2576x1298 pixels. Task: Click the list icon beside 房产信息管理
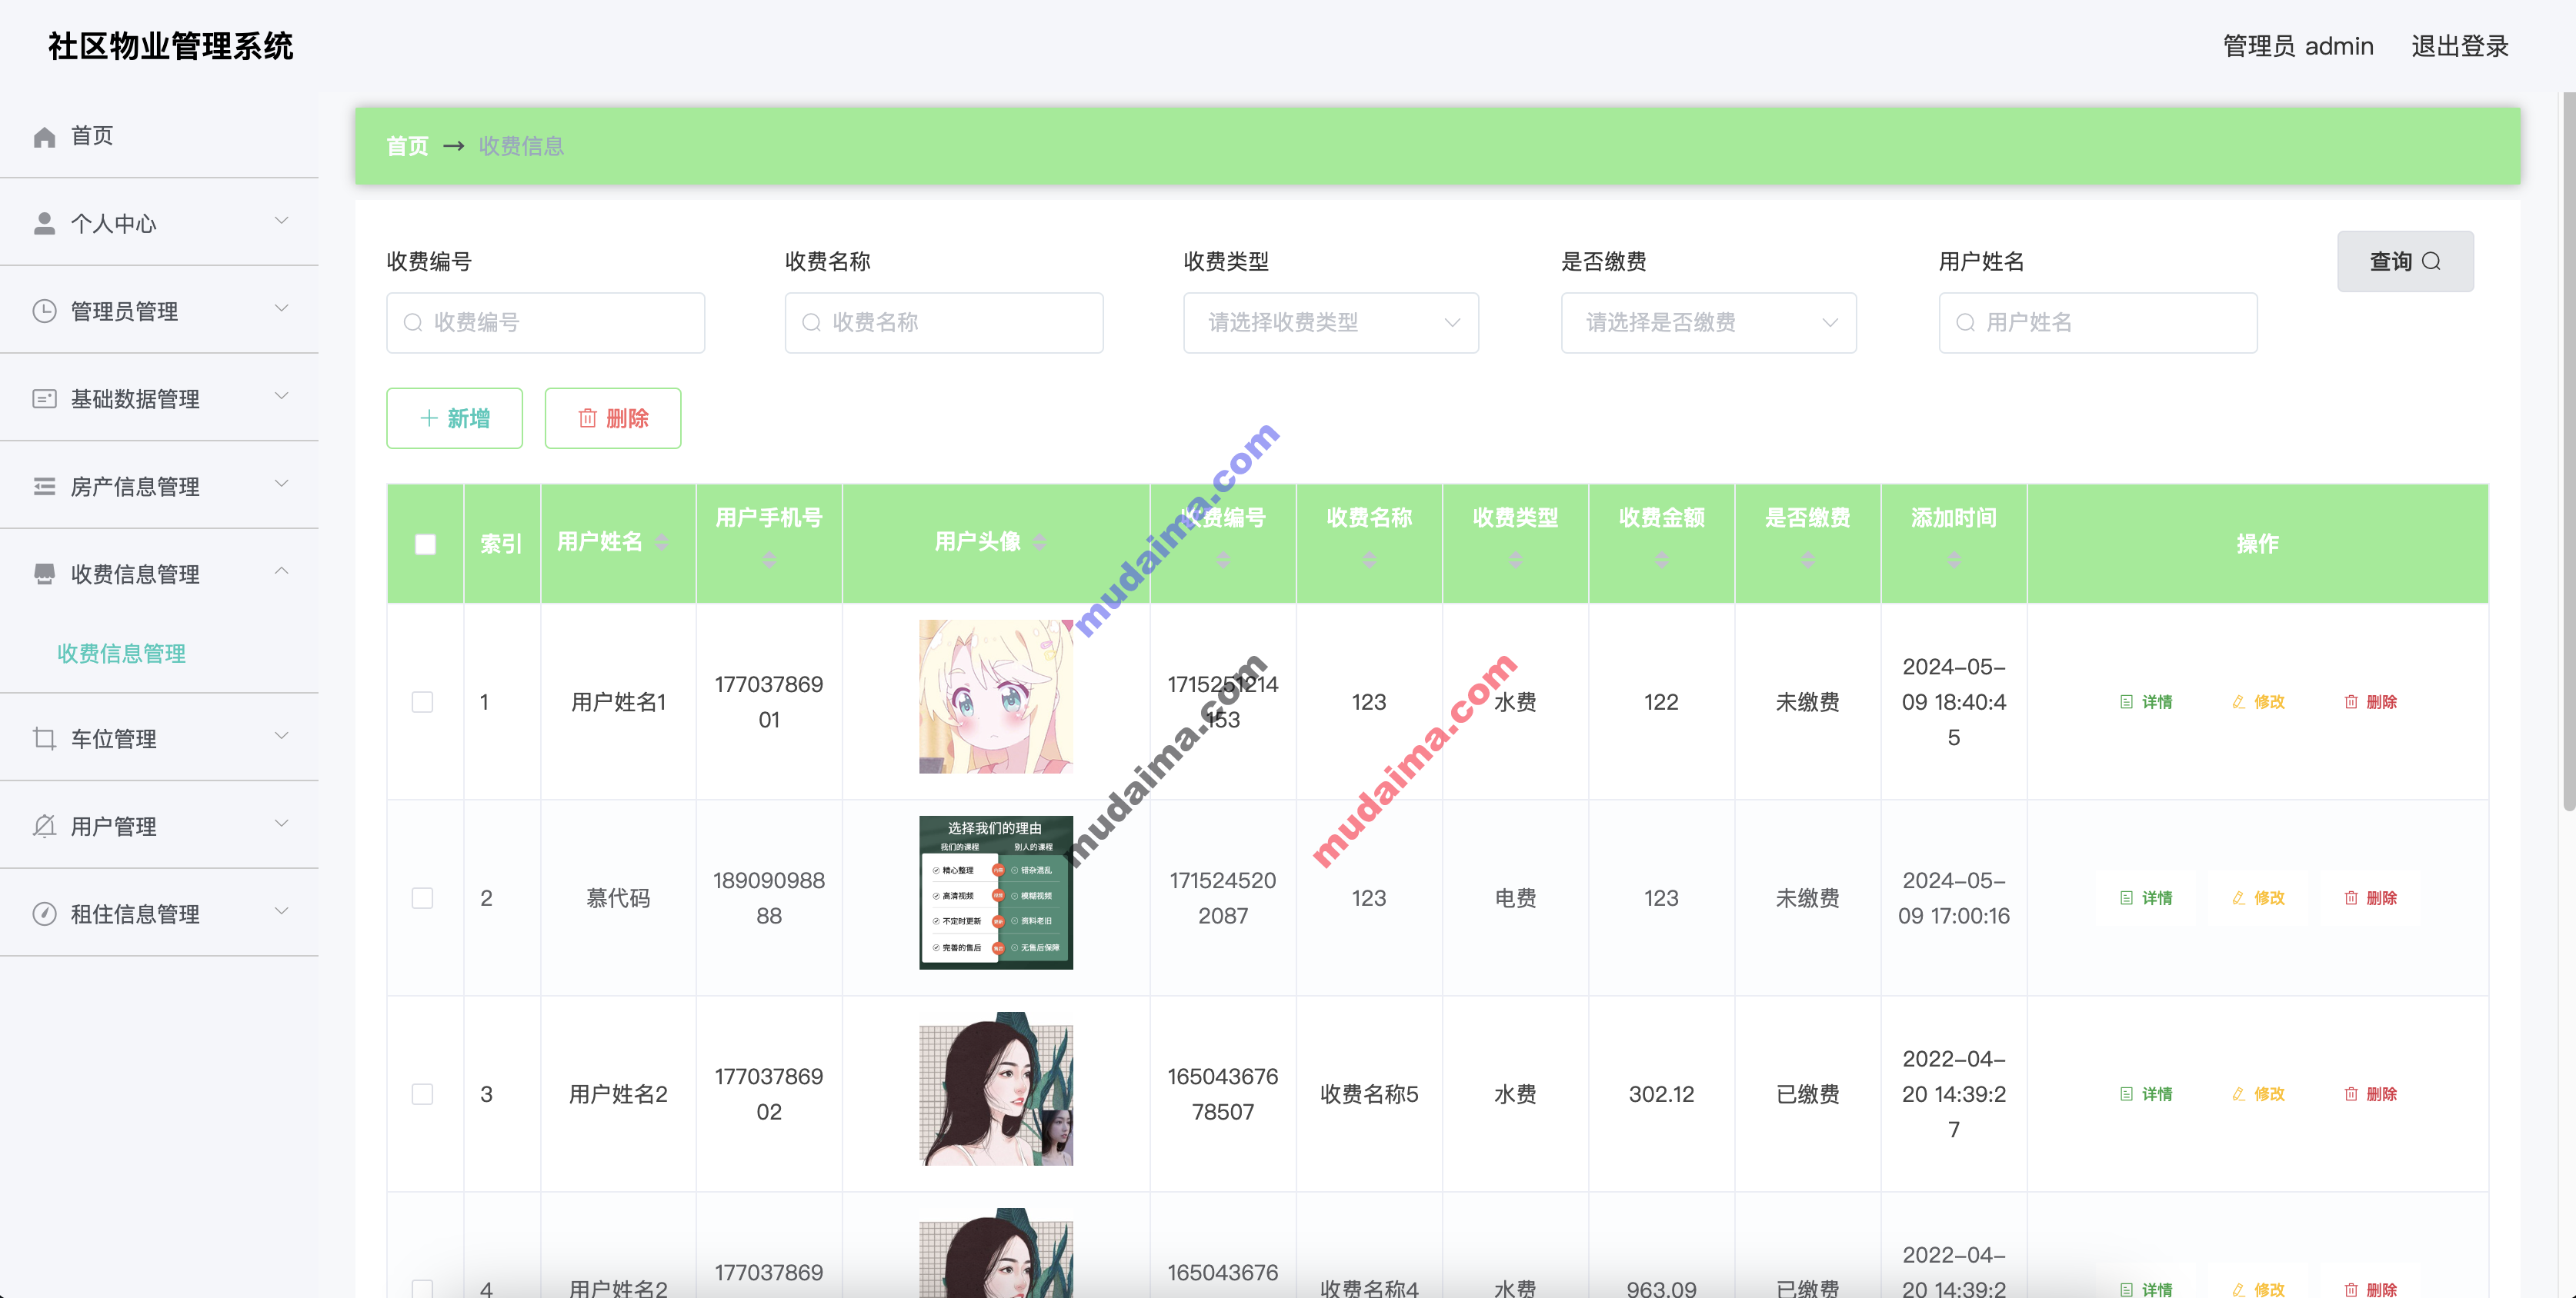44,487
